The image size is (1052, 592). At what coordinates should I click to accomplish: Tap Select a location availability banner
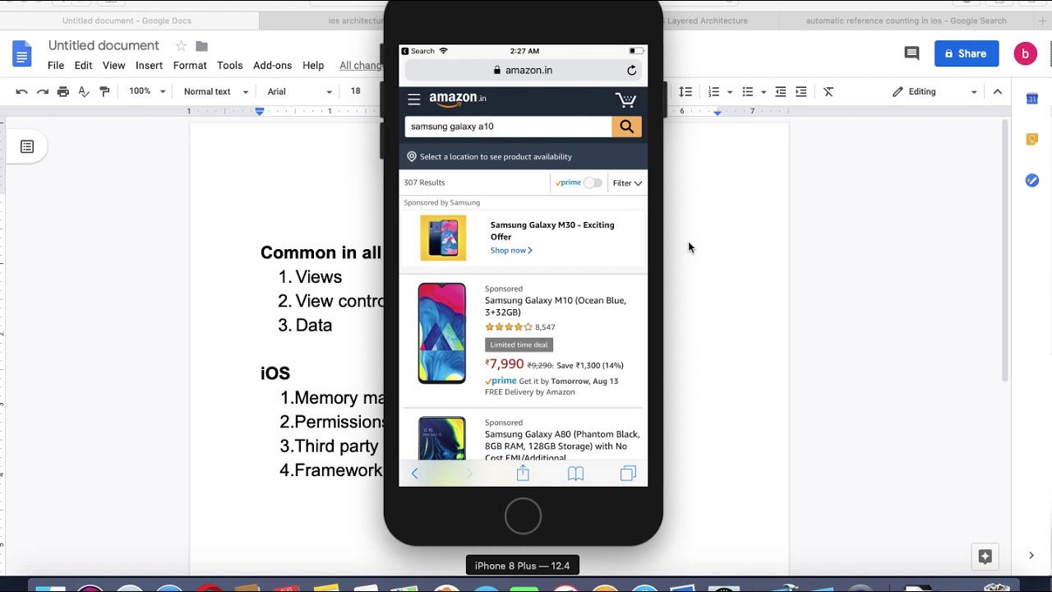tap(524, 157)
